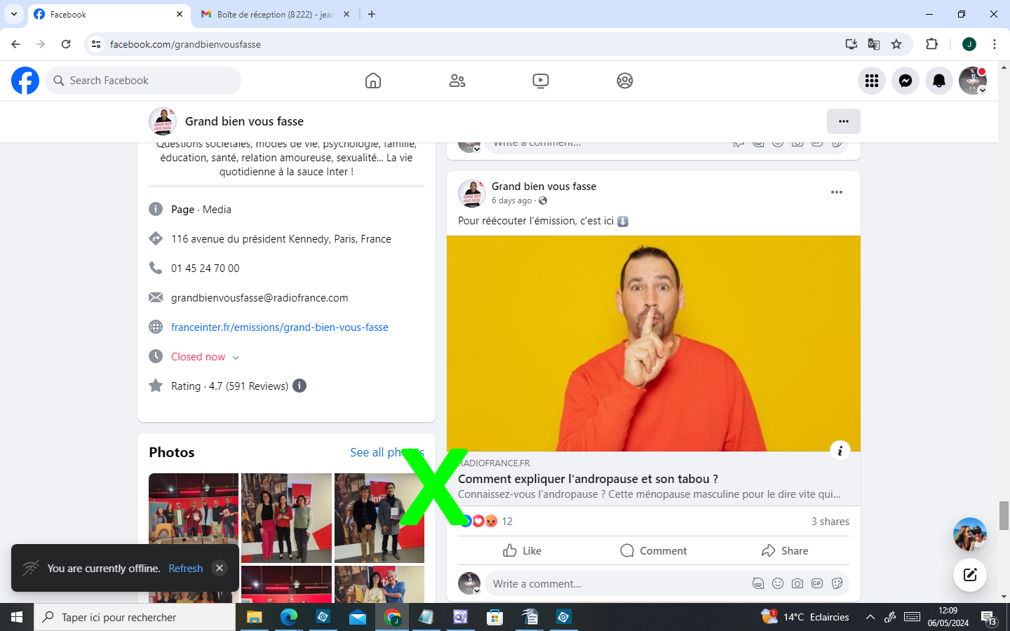Dismiss the offline notification
Viewport: 1010px width, 631px height.
tap(220, 568)
